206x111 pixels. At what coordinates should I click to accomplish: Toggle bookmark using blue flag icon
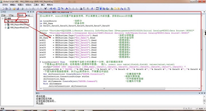(66, 9)
